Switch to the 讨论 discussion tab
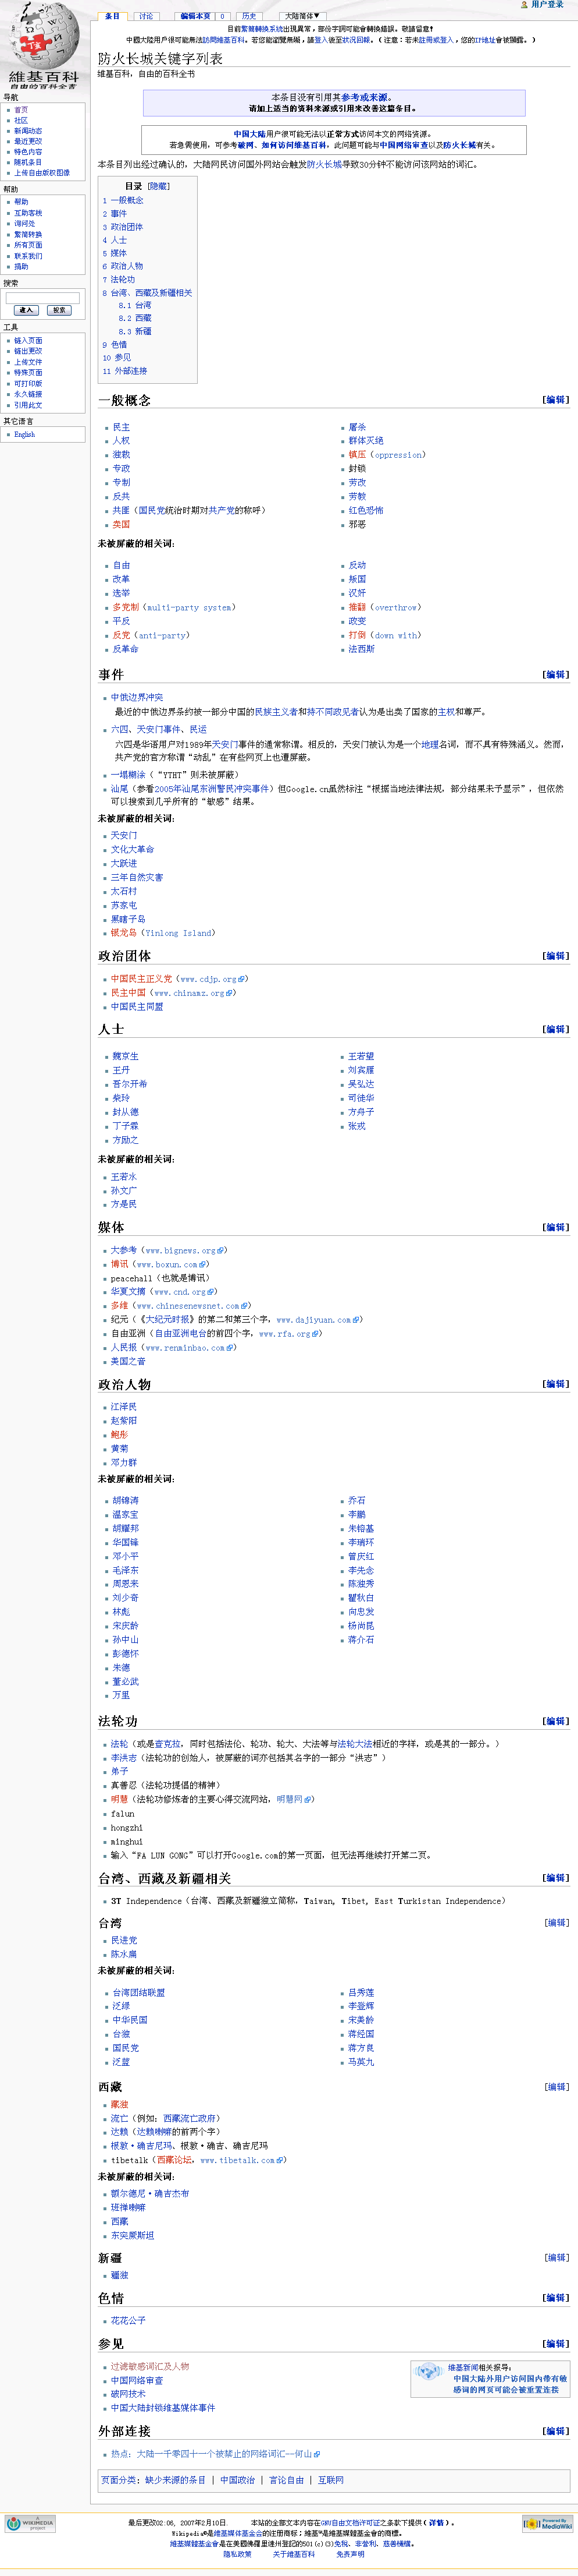This screenshot has height=2576, width=578. [x=147, y=16]
